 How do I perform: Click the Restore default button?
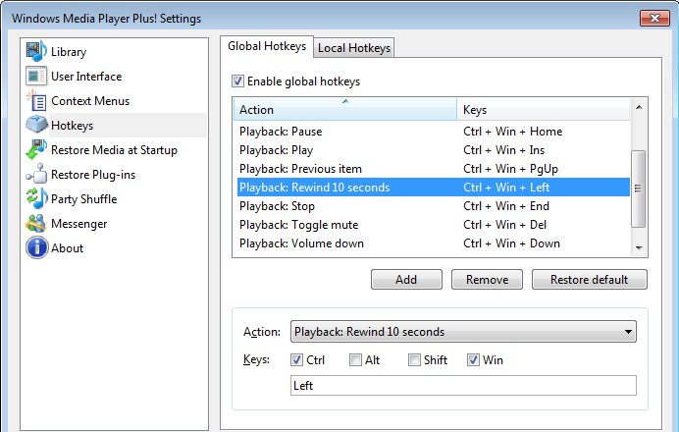point(590,280)
